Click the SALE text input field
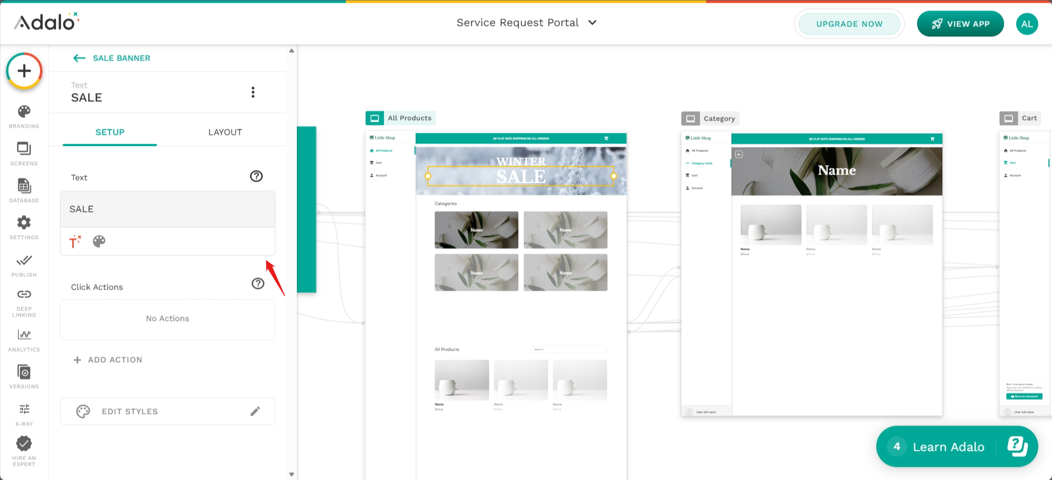This screenshot has height=480, width=1052. tap(167, 209)
